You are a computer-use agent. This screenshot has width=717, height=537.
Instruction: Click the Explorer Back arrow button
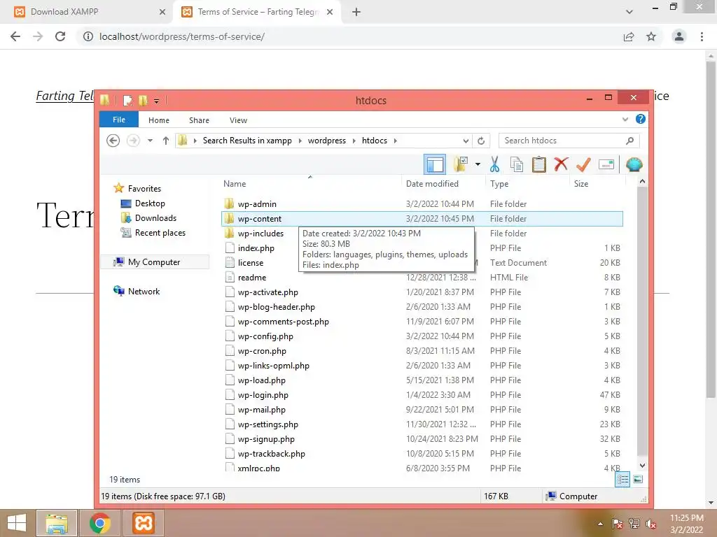[113, 141]
